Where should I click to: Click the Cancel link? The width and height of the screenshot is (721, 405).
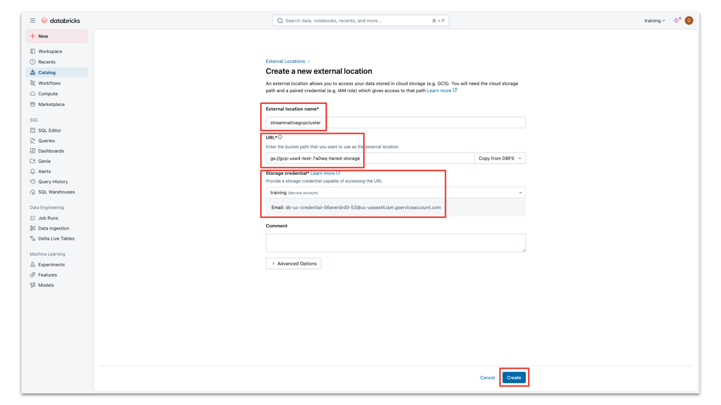click(487, 378)
